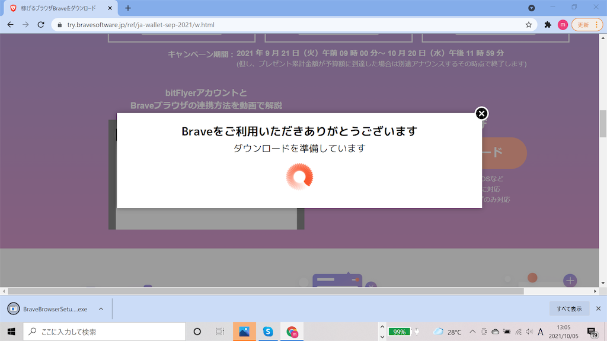Click the browser back arrow
This screenshot has width=607, height=341.
click(x=11, y=25)
